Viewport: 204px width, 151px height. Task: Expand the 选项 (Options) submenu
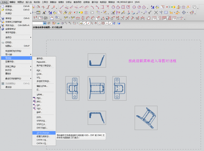click(17, 37)
